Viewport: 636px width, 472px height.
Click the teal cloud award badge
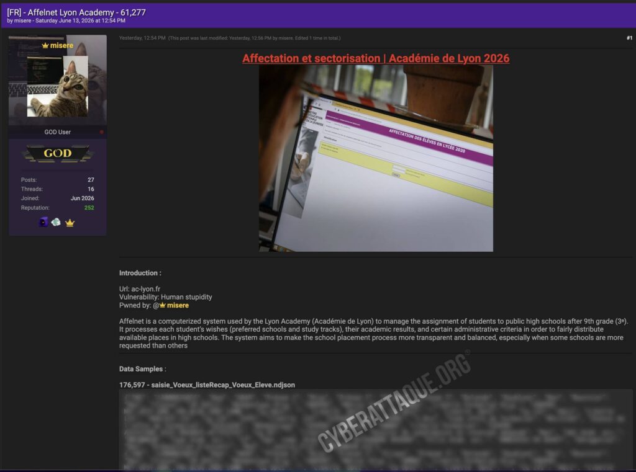coord(56,222)
